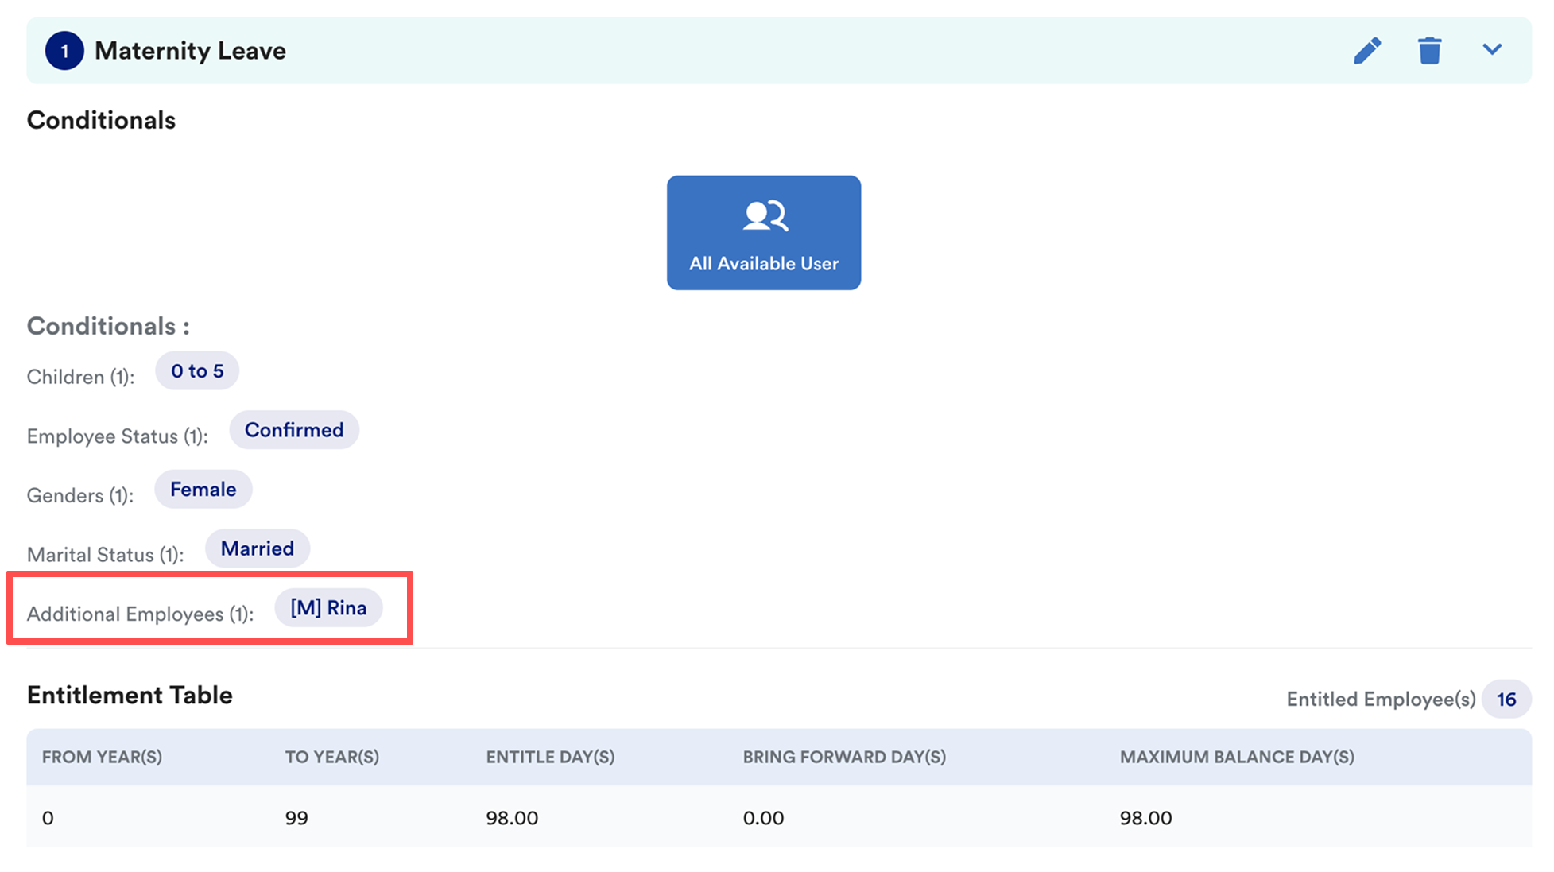
Task: Click the TO YEAR(S) column header
Action: pyautogui.click(x=331, y=757)
